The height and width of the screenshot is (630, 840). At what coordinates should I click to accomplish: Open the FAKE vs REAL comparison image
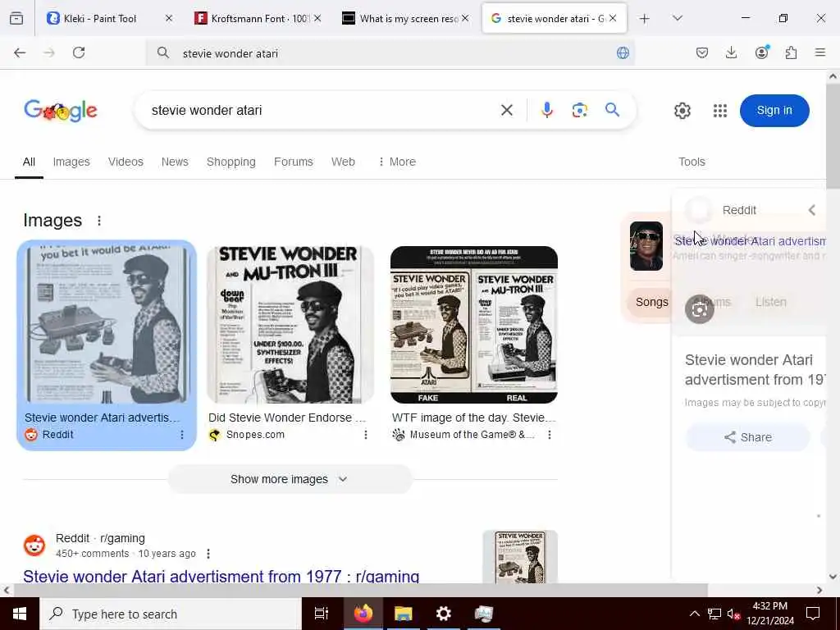[474, 325]
